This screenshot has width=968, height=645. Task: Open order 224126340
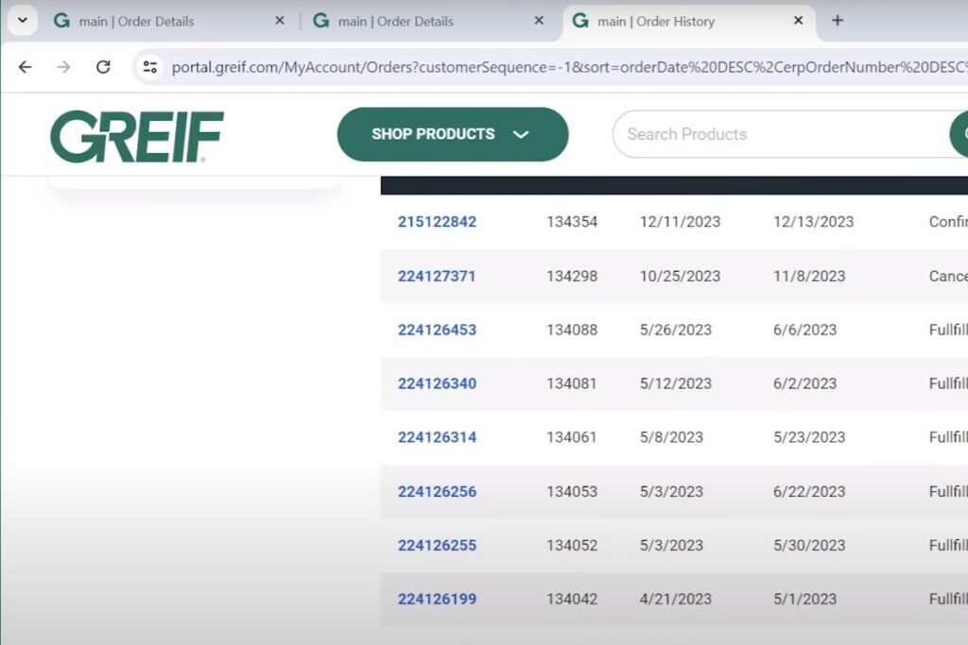tap(437, 383)
